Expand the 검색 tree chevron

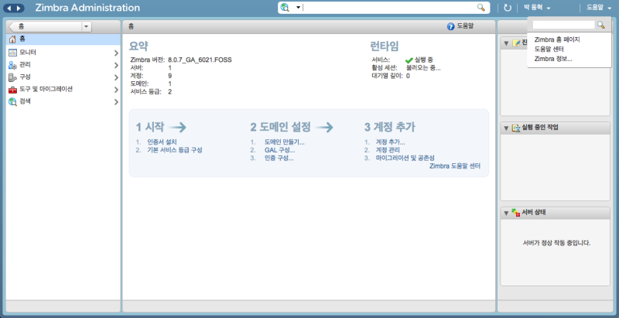point(116,102)
